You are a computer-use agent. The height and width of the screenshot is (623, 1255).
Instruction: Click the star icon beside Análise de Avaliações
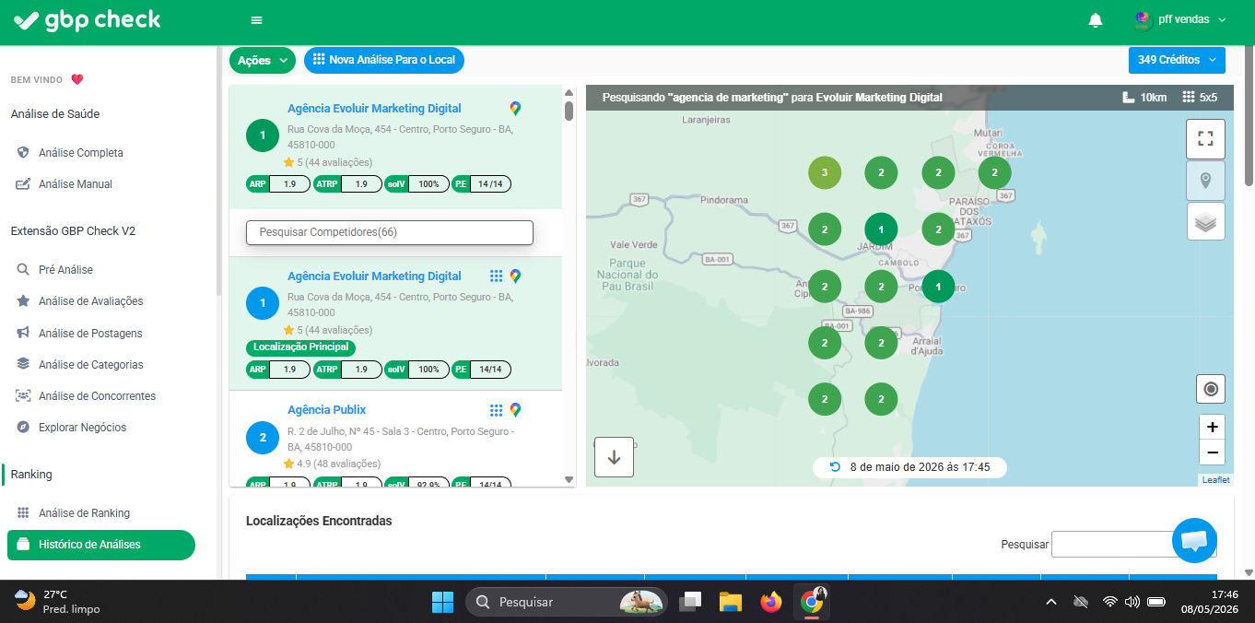[x=23, y=301]
